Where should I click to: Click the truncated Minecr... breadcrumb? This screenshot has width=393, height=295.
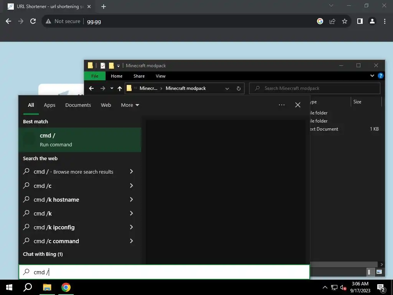[149, 88]
